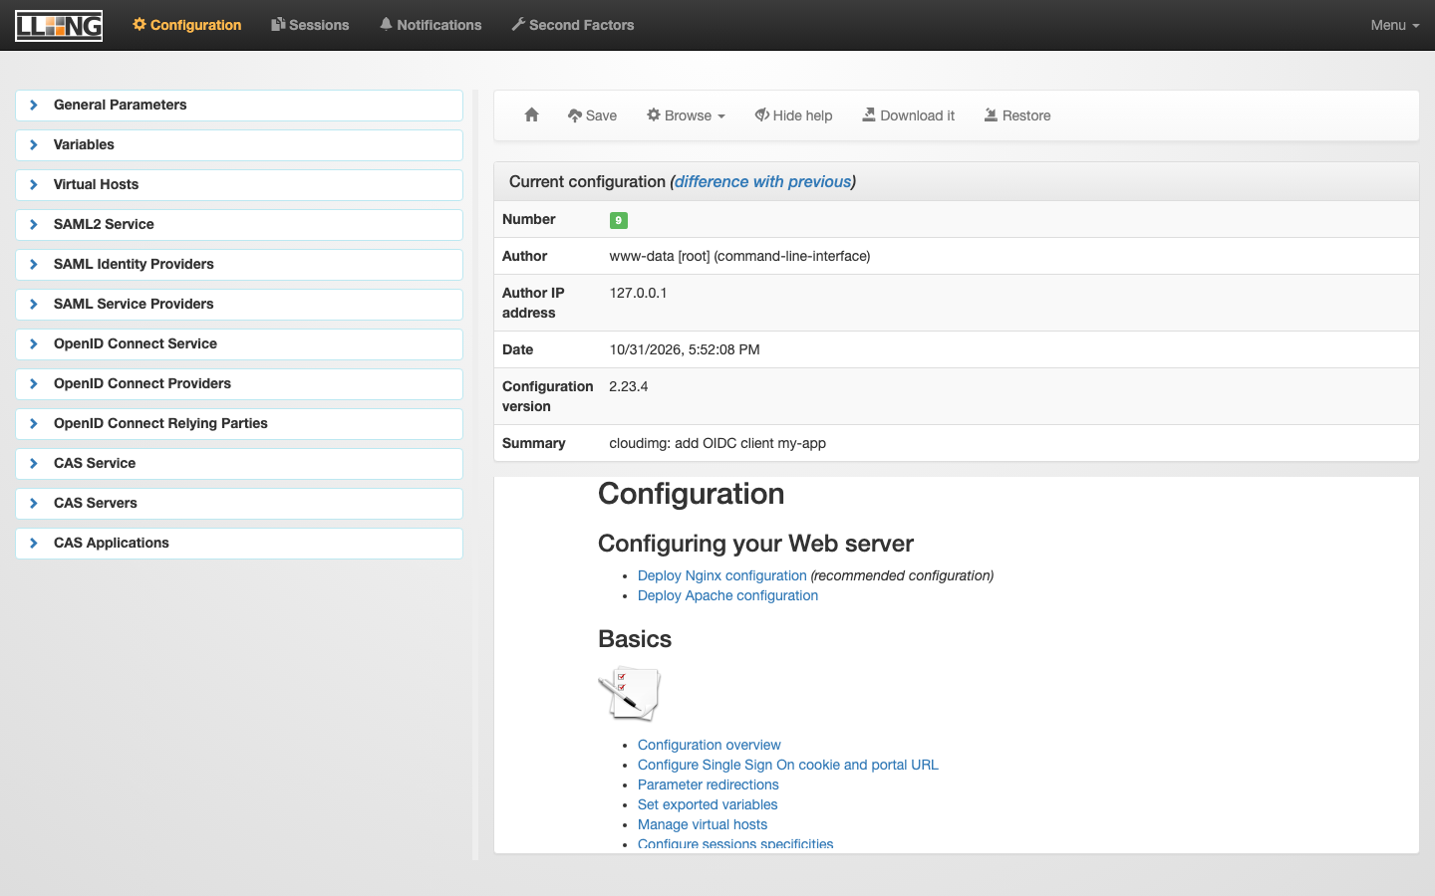Click the summary text 'cloudimg: add OIDC client my-app'
Screen dimensions: 1435x896
click(717, 443)
